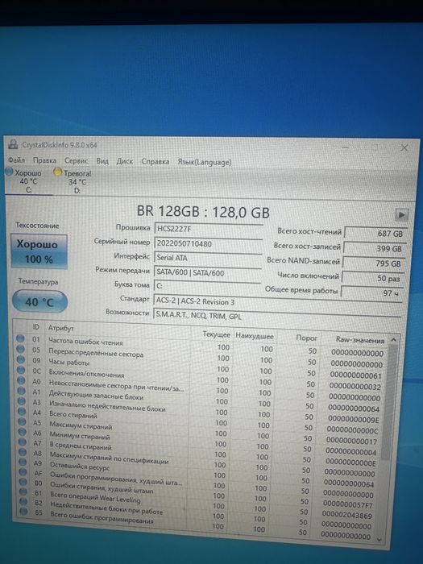Click the Наихудшее column header
The image size is (423, 564).
[x=255, y=336]
